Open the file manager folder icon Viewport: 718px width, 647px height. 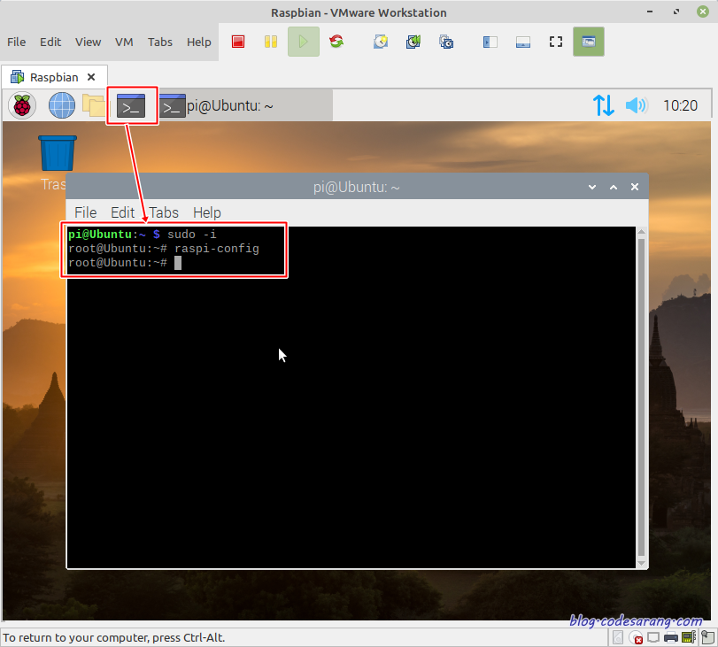94,105
